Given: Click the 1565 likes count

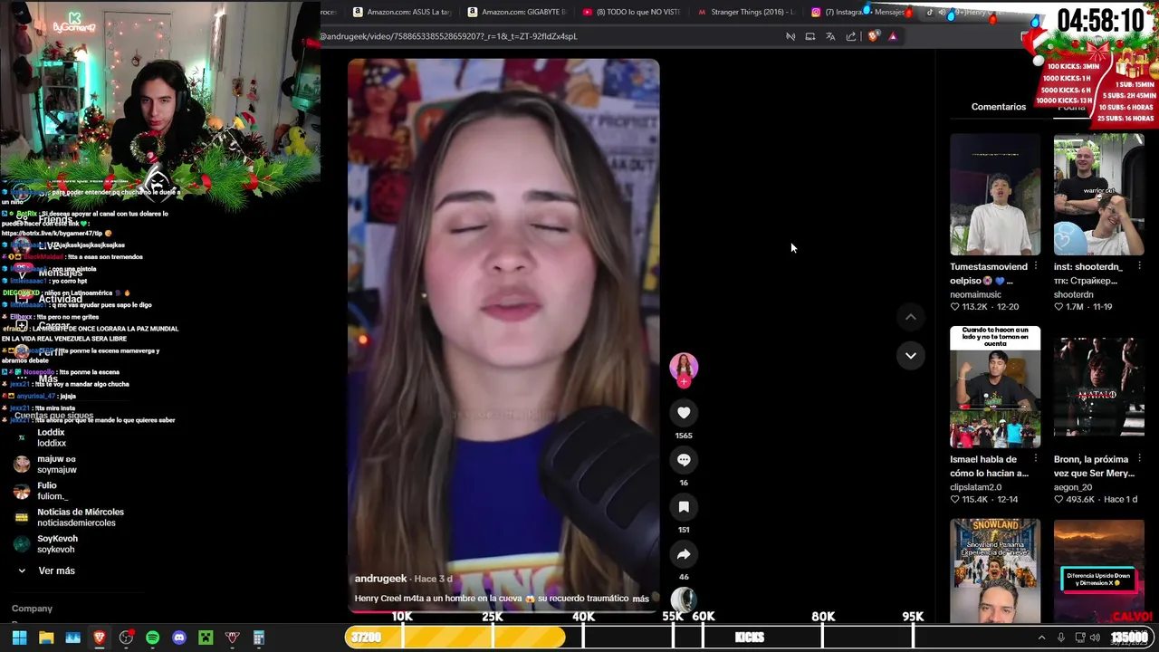Looking at the screenshot, I should click(x=684, y=436).
